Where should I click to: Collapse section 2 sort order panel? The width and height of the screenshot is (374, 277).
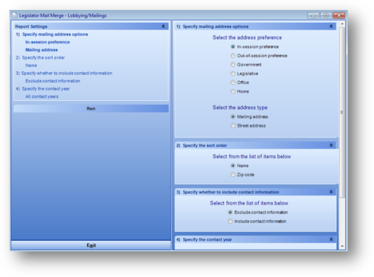pyautogui.click(x=331, y=145)
